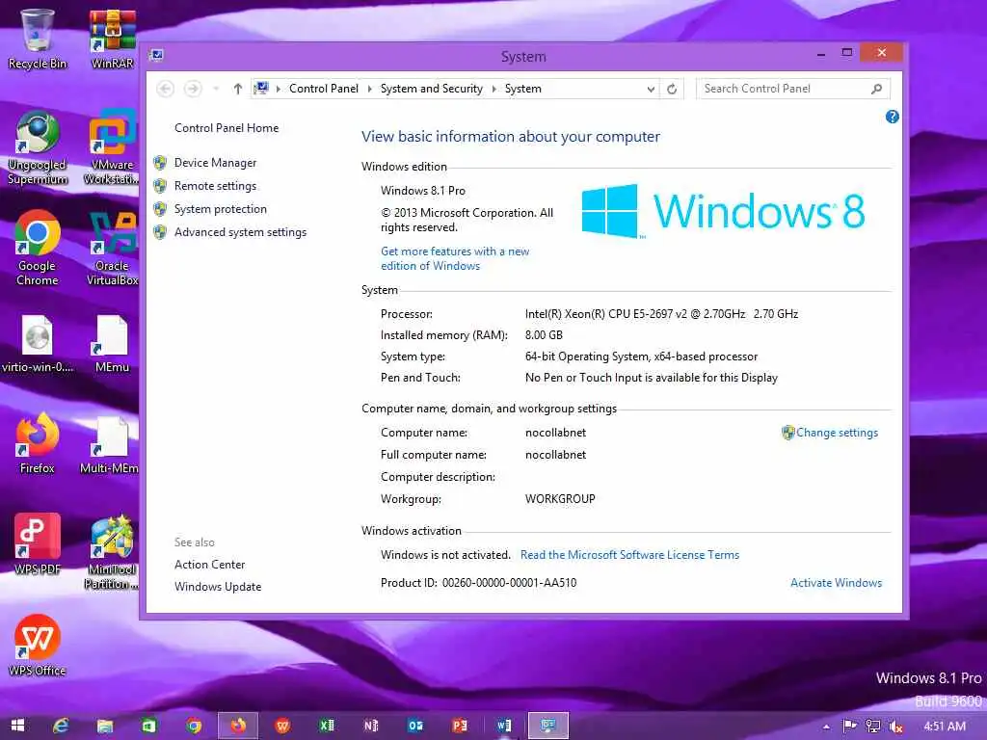This screenshot has height=740, width=987.
Task: Click Change settings for computer name
Action: (837, 433)
